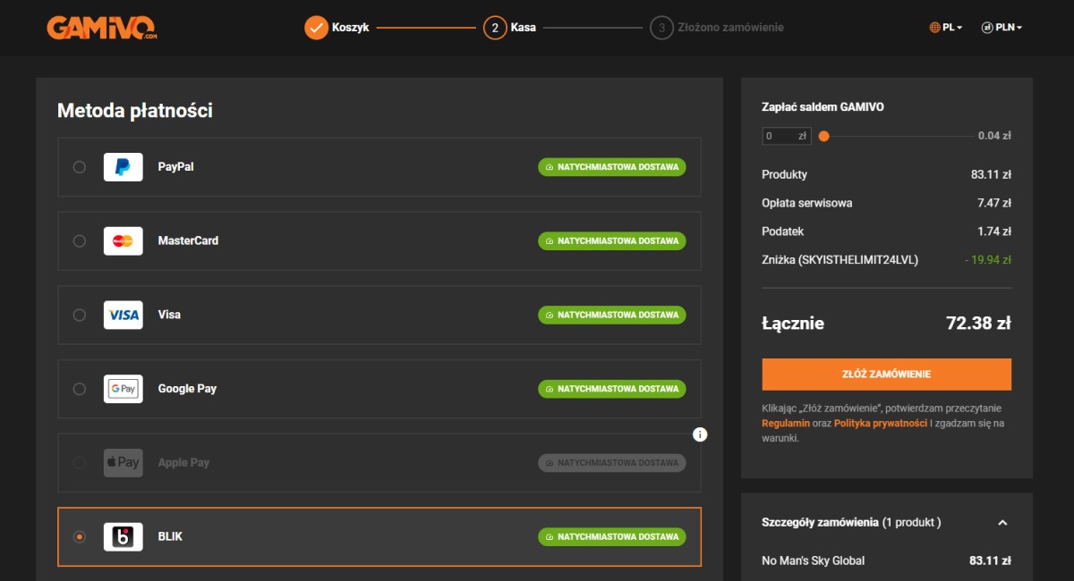Open the Regulamin link
This screenshot has width=1074, height=581.
pyautogui.click(x=786, y=423)
